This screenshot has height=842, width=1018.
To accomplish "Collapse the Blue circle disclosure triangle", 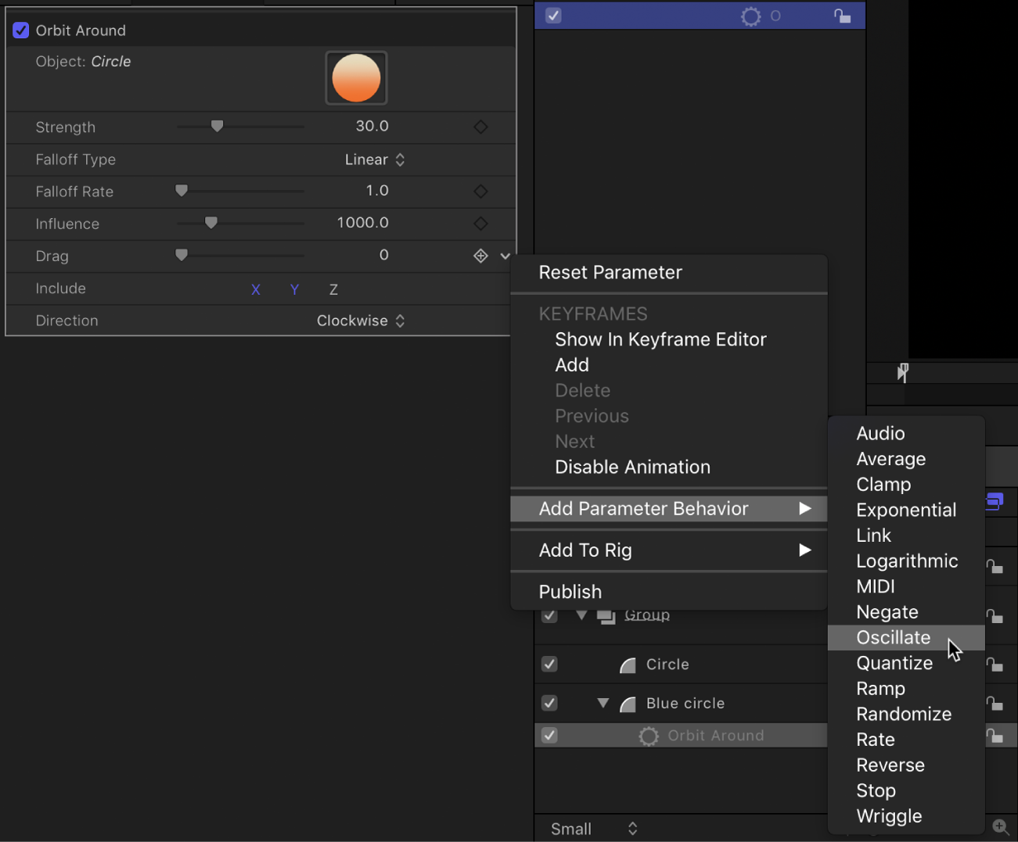I will pyautogui.click(x=602, y=703).
